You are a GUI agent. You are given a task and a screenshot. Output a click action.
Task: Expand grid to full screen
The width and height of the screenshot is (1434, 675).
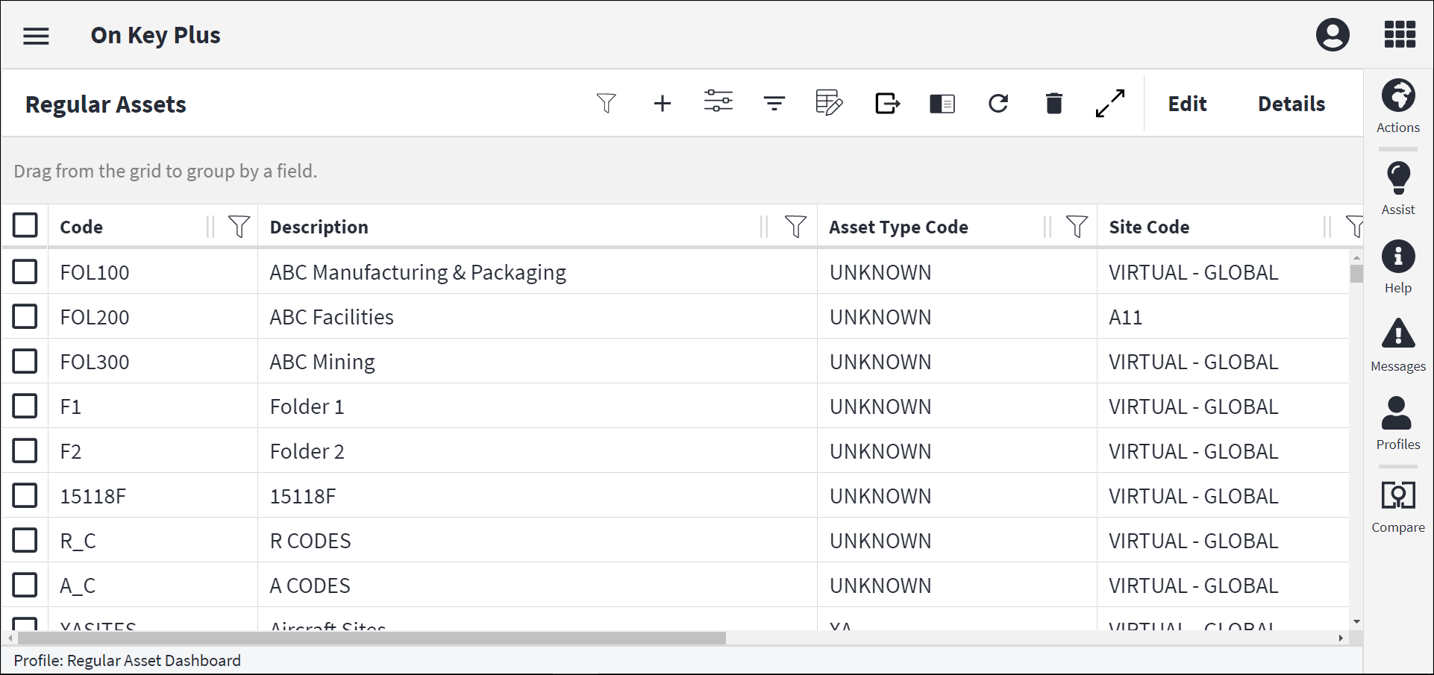[1110, 104]
